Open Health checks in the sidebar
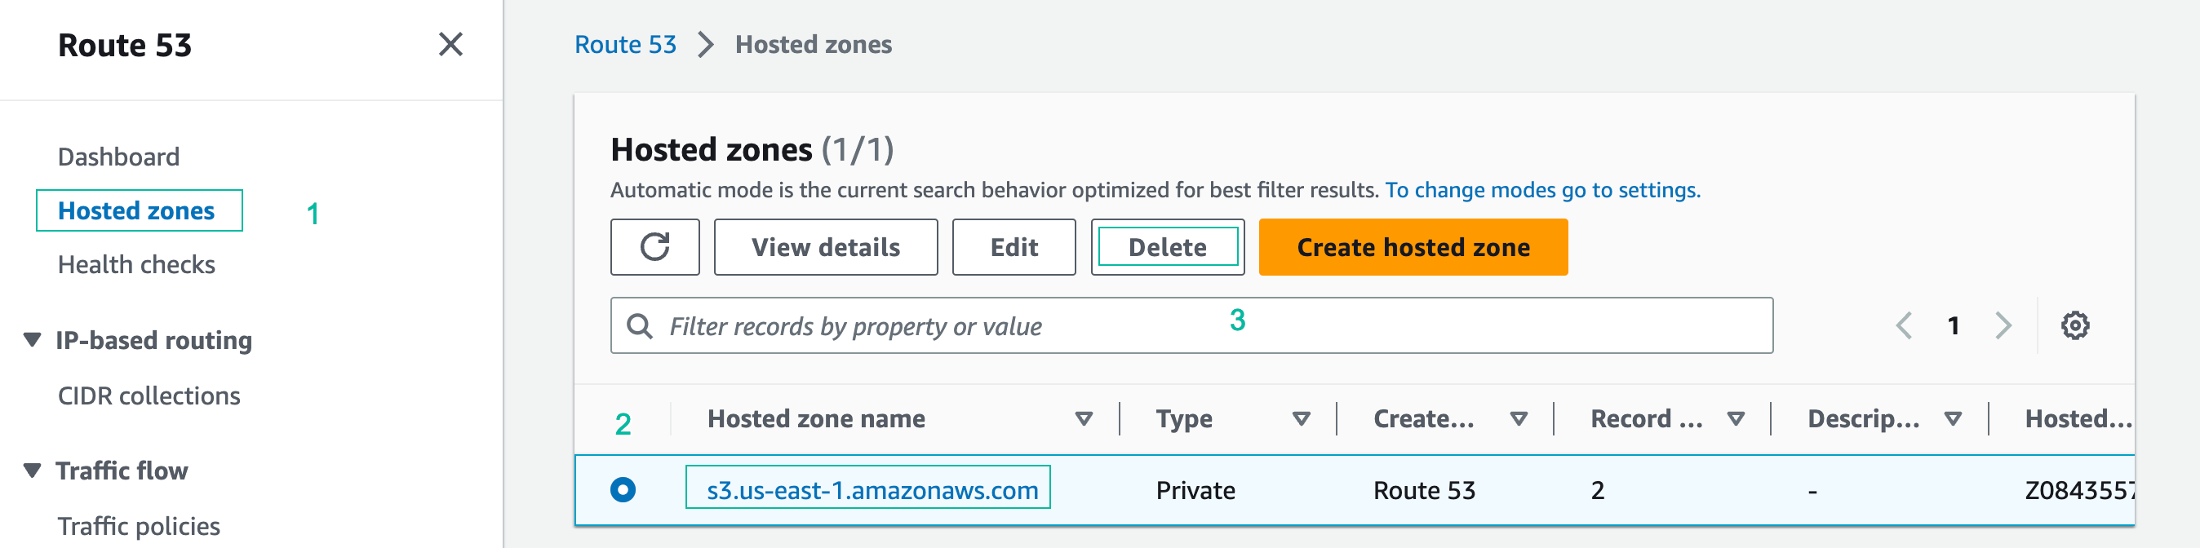Screen dimensions: 2200x548 click(136, 264)
